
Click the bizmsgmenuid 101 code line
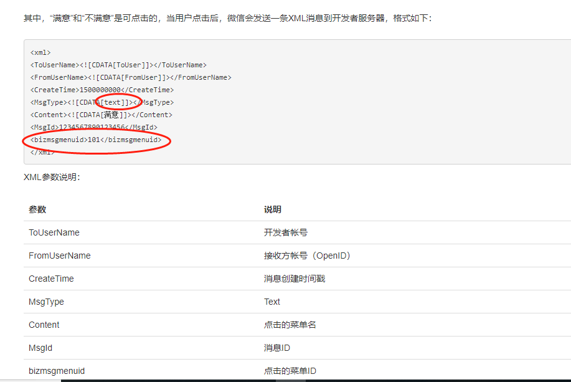coord(96,140)
